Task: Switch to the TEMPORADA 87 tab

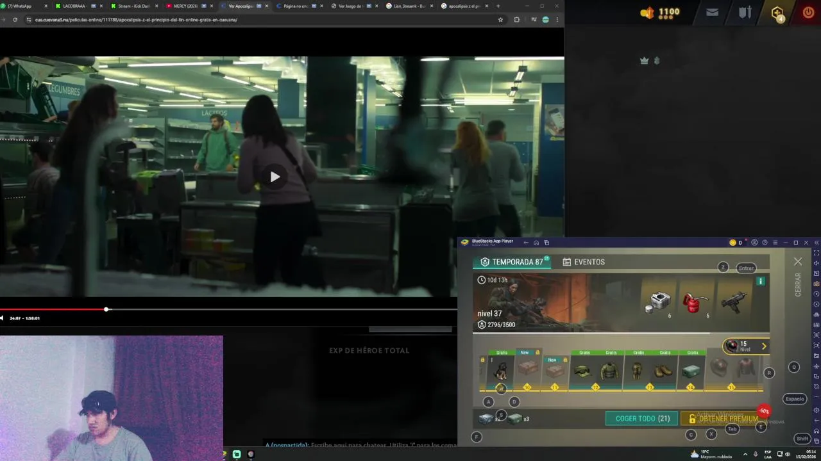Action: [512, 262]
